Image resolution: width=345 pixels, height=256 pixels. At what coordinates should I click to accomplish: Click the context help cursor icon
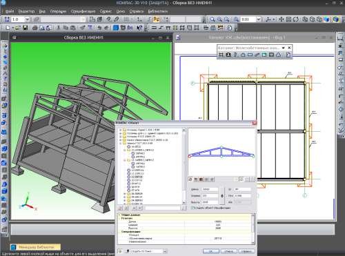pyautogui.click(x=139, y=28)
